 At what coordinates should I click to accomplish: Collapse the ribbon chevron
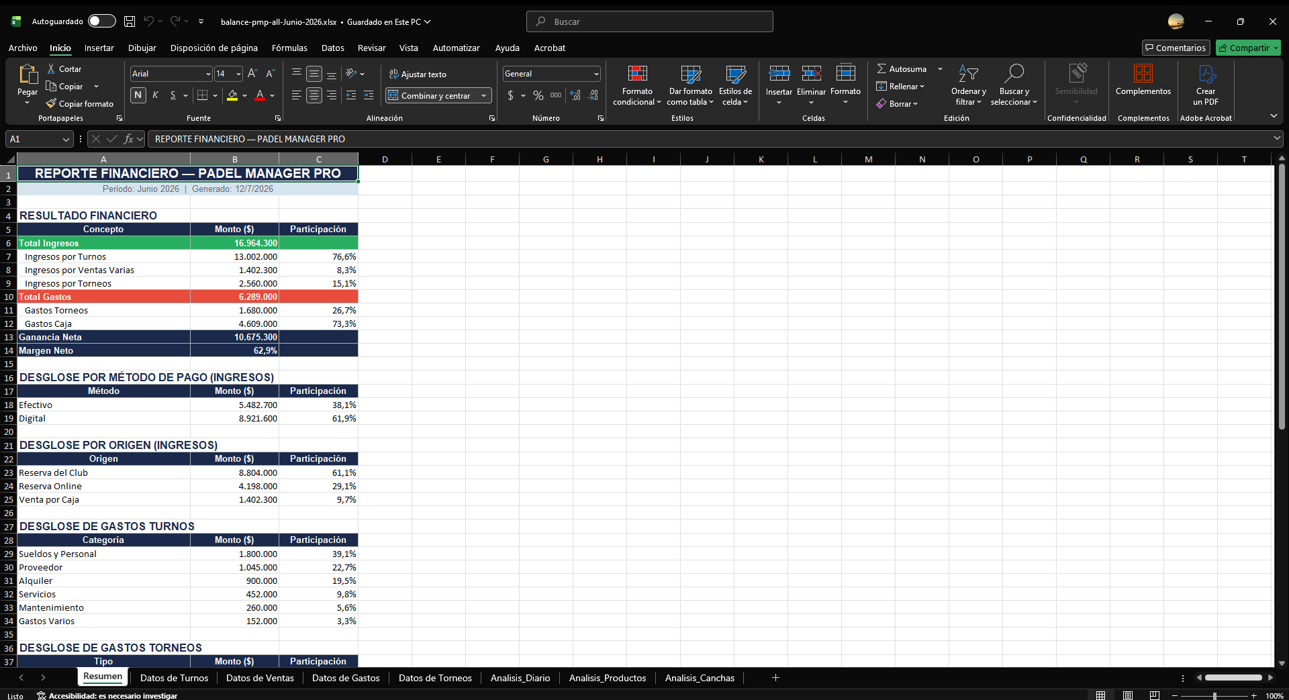[x=1274, y=116]
